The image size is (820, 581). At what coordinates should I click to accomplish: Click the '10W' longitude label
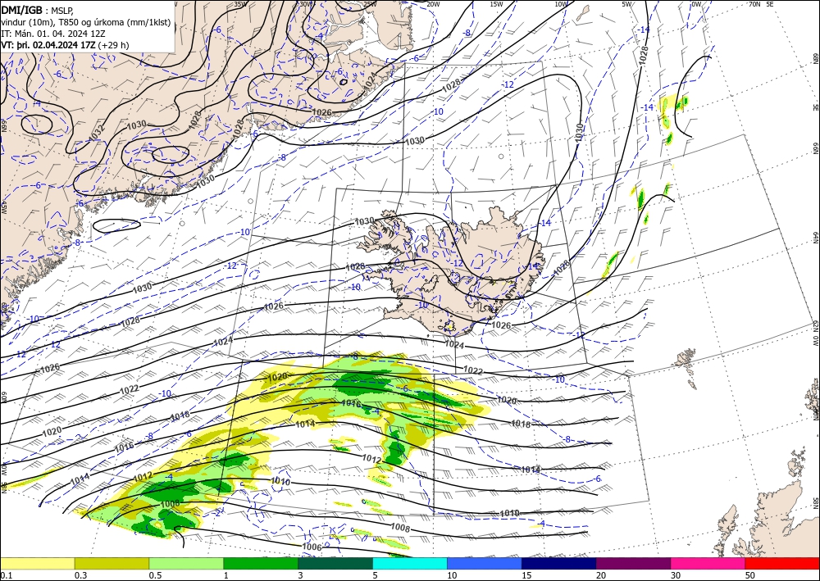point(561,4)
